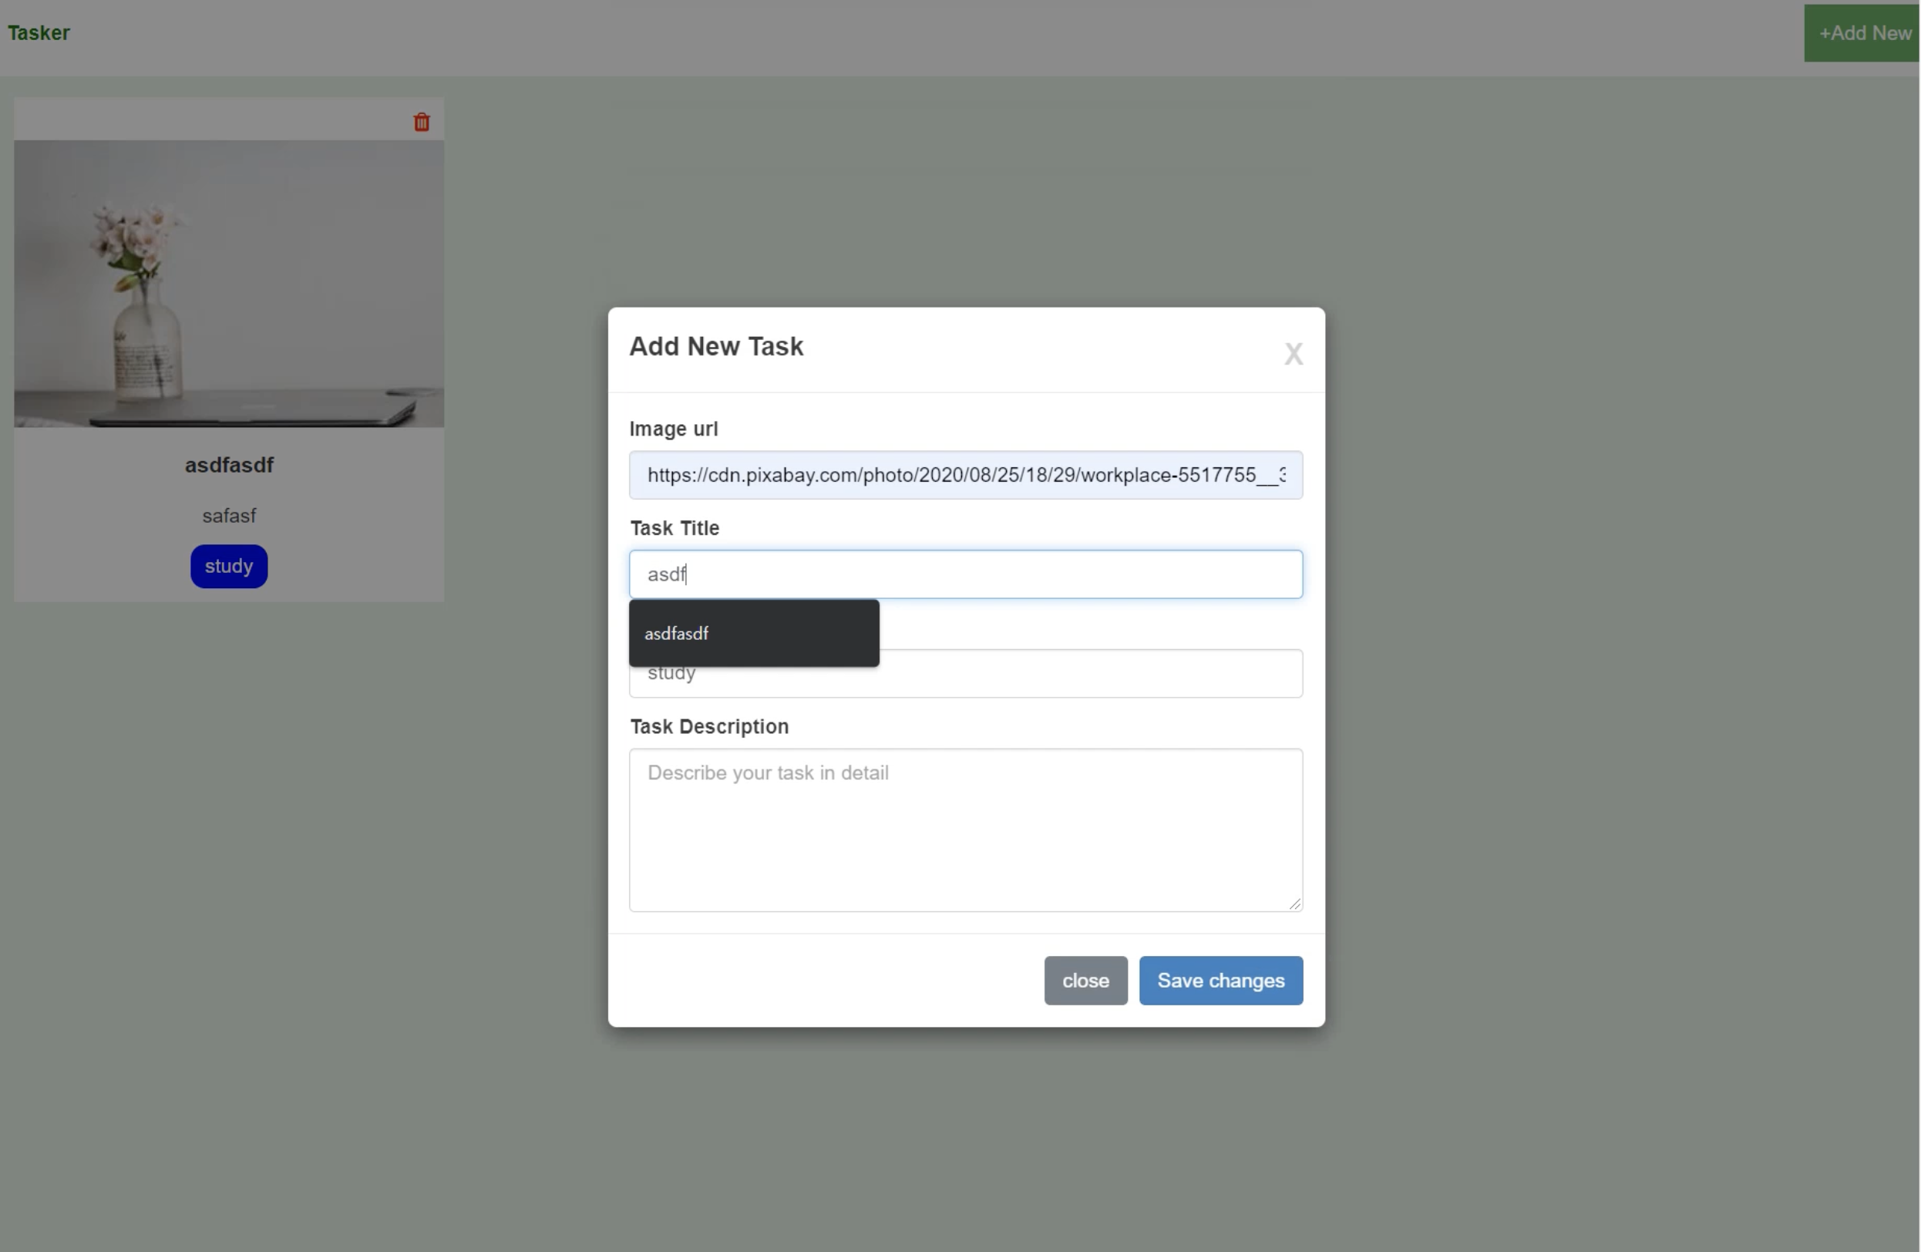Click the Save changes button
1921x1252 pixels.
[x=1220, y=981]
